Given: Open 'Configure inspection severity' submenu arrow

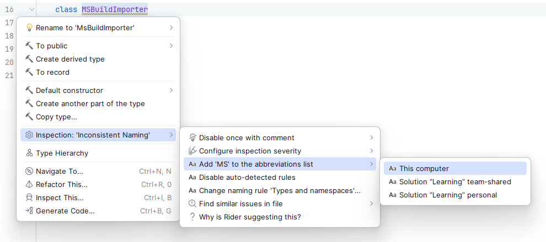Looking at the screenshot, I should point(372,151).
